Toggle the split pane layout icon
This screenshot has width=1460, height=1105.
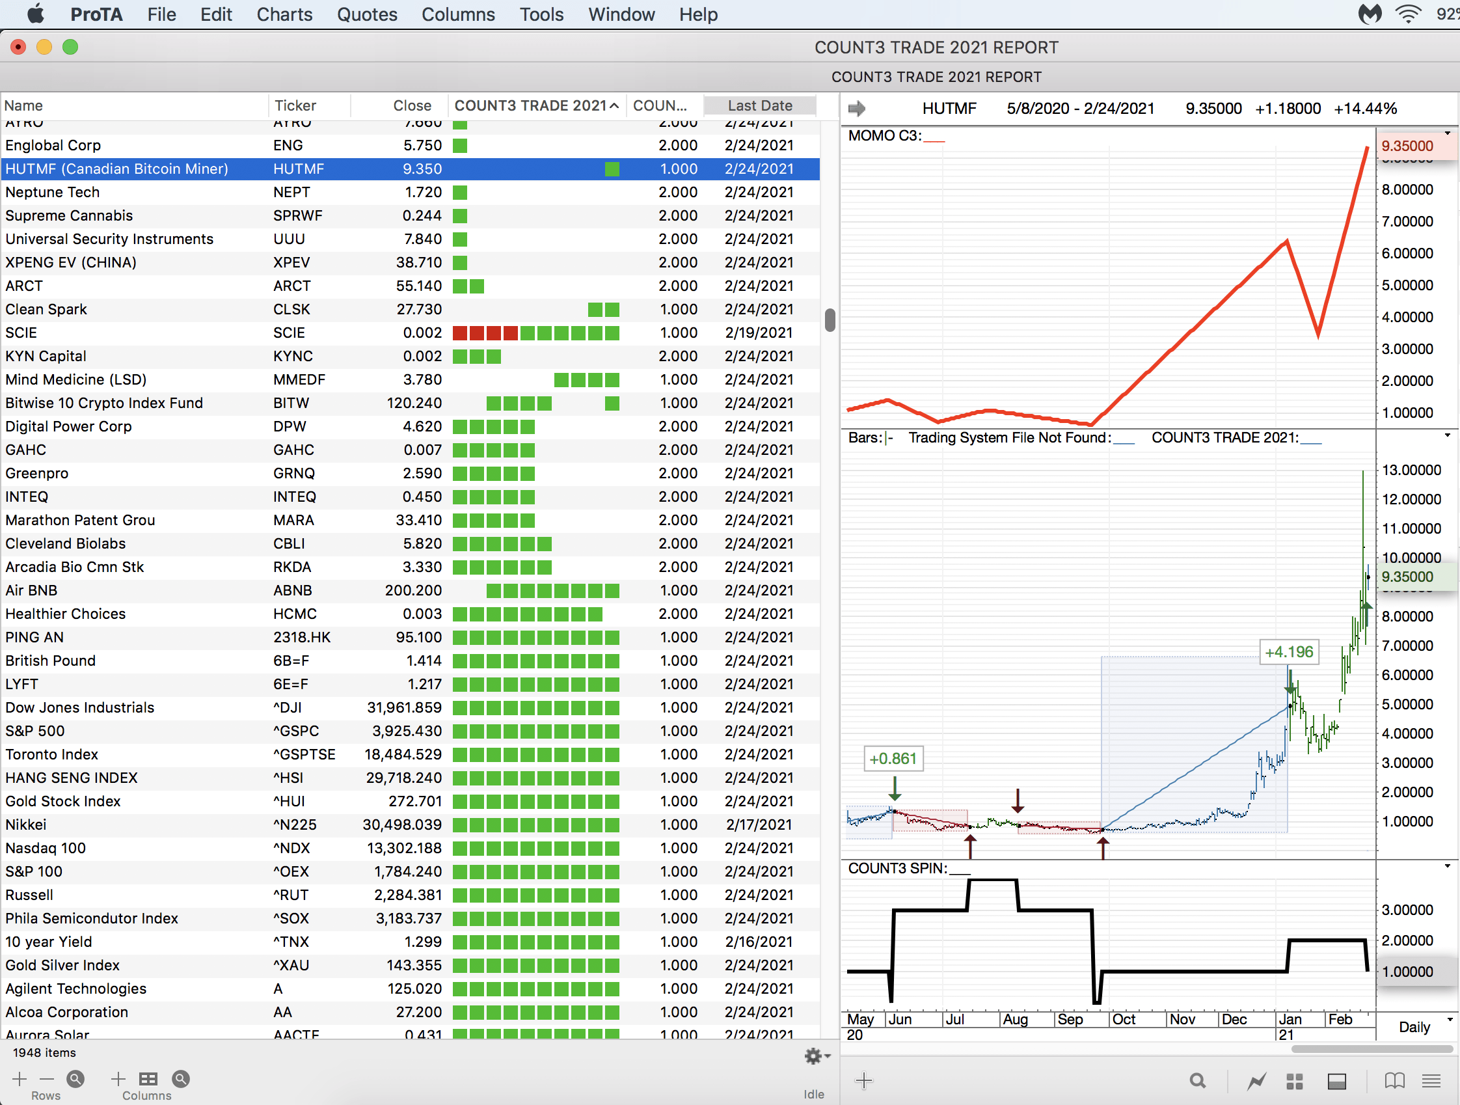pos(1337,1080)
